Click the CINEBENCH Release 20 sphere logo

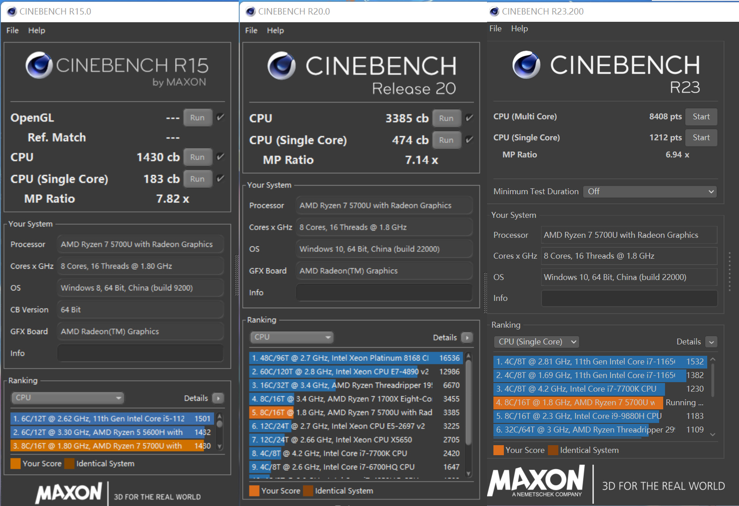click(x=281, y=66)
